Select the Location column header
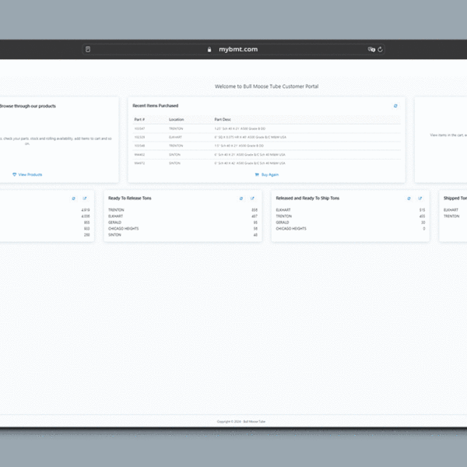 [177, 119]
